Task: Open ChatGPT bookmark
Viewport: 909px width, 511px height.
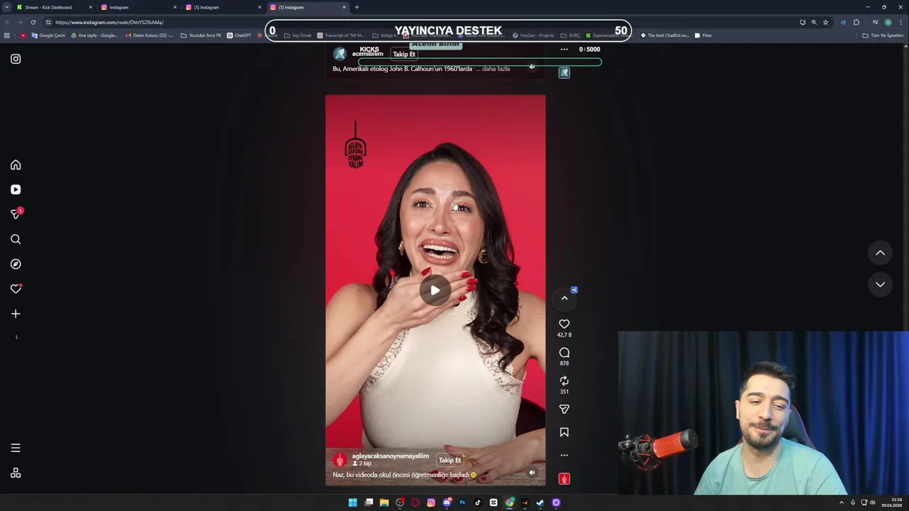Action: point(239,35)
